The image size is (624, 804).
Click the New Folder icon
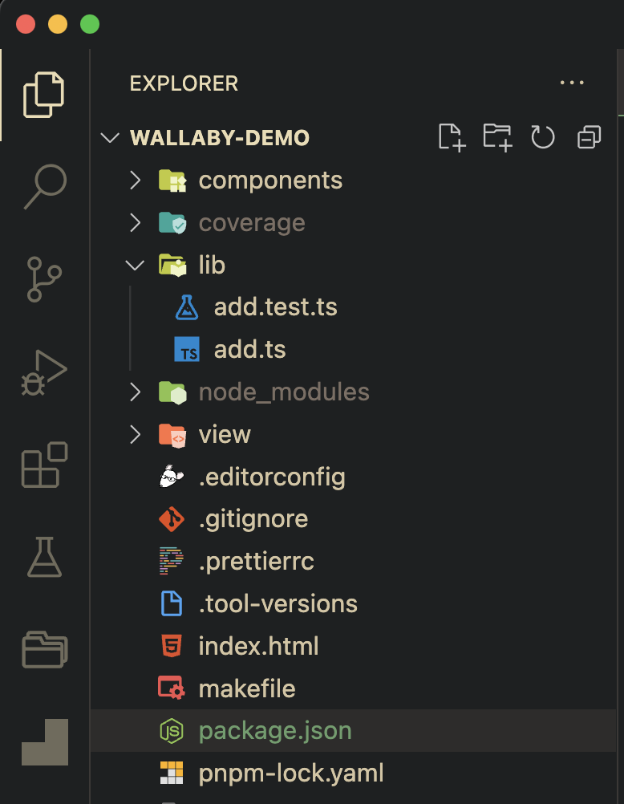[497, 137]
